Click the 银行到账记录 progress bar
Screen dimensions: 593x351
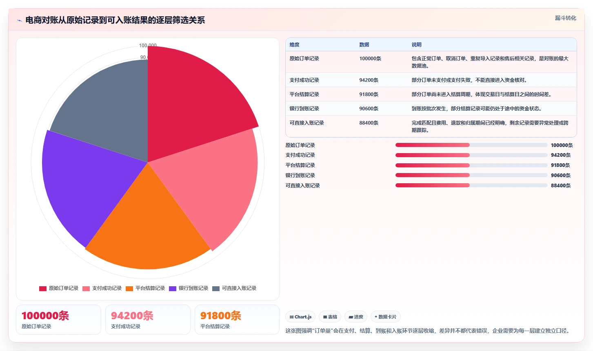[471, 175]
